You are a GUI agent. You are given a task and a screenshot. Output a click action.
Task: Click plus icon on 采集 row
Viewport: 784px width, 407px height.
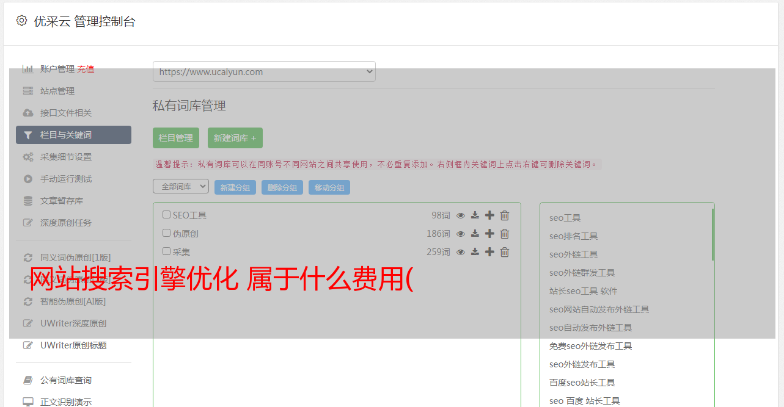[489, 252]
